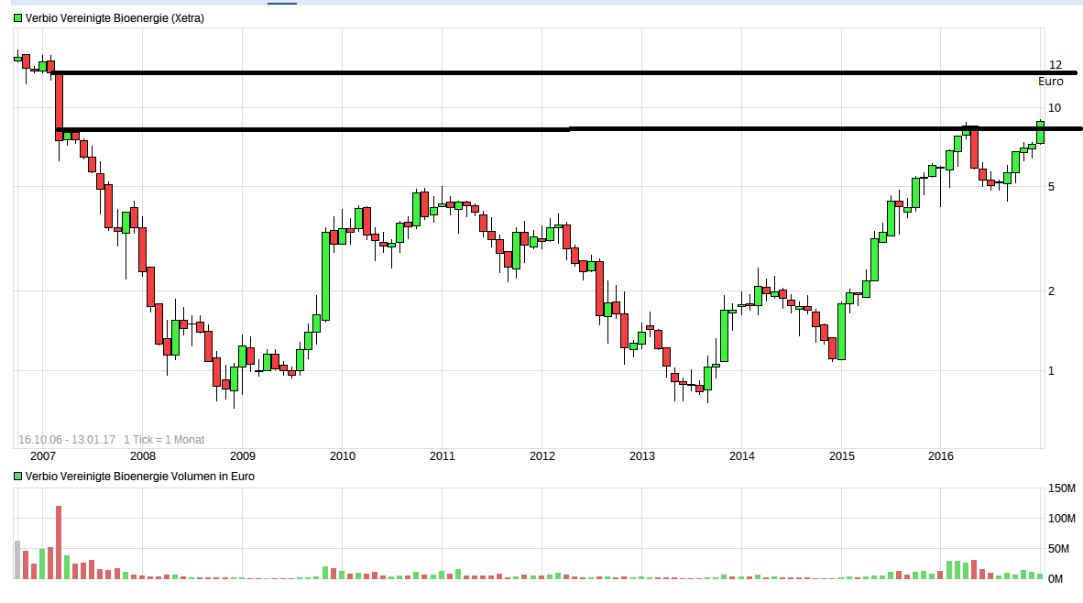
Task: Choose the 2016 year label on the time axis
Action: click(x=941, y=455)
